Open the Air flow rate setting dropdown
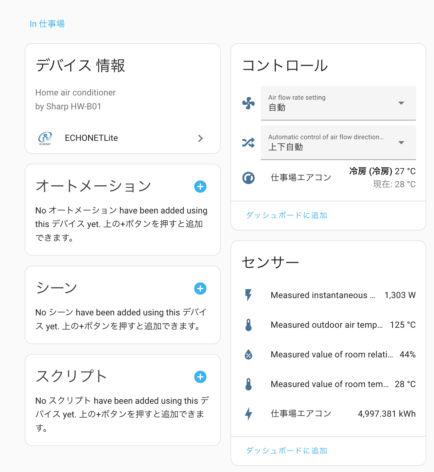 pyautogui.click(x=338, y=103)
